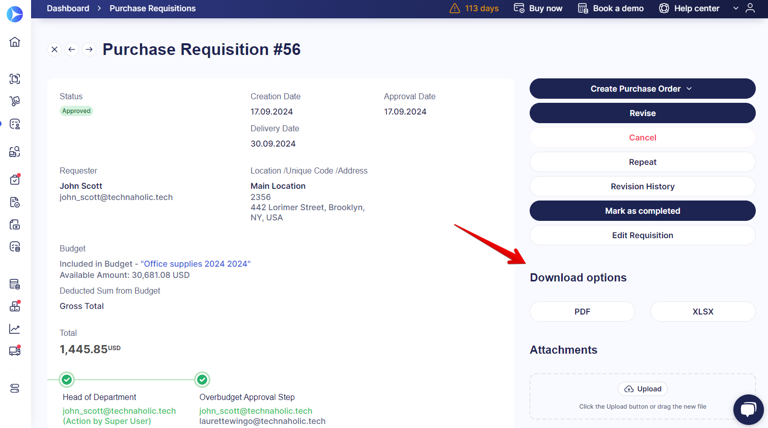The width and height of the screenshot is (768, 428).
Task: Open the settings toggles icon at sidebar bottom
Action: [x=14, y=388]
